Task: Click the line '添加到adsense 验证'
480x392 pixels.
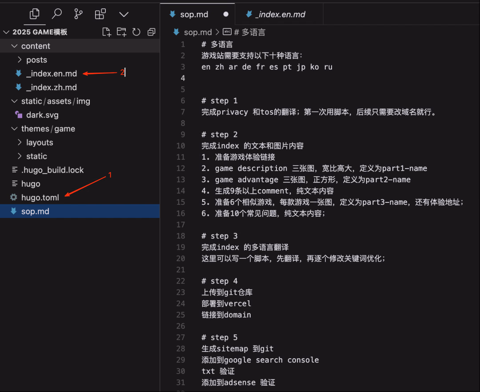Action: coord(238,383)
